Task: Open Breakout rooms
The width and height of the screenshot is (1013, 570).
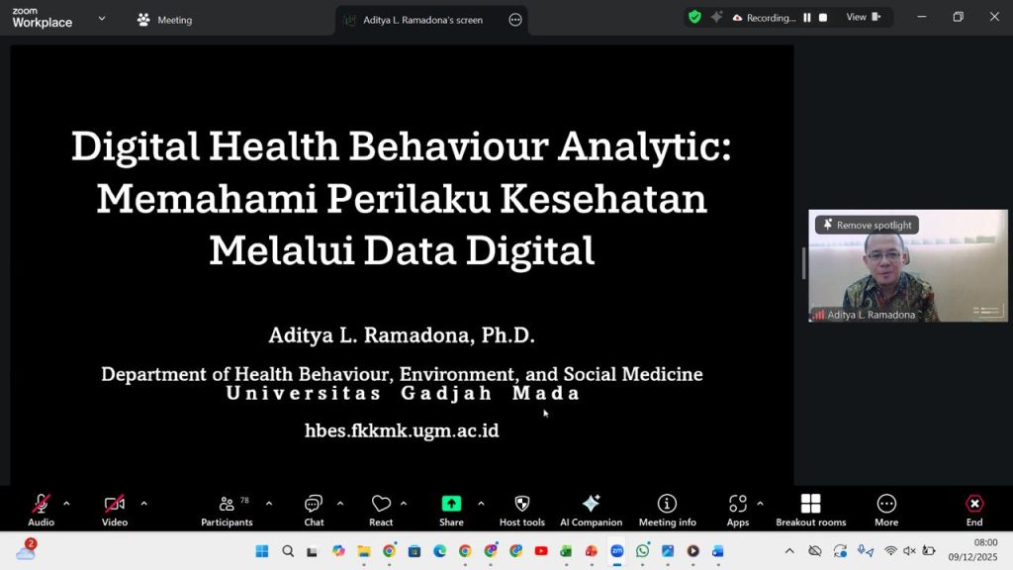Action: click(810, 505)
